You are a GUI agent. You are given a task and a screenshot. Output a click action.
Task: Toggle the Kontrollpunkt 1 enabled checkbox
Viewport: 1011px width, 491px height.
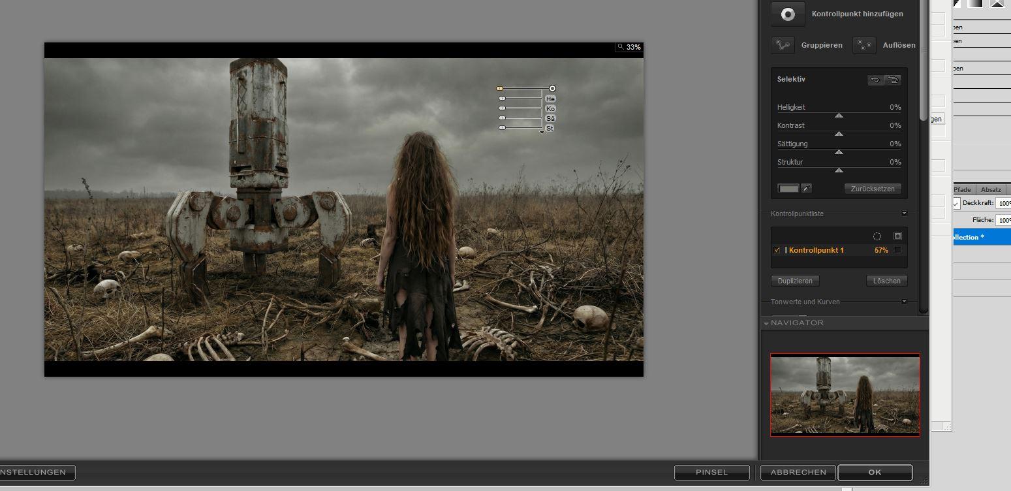tap(777, 250)
